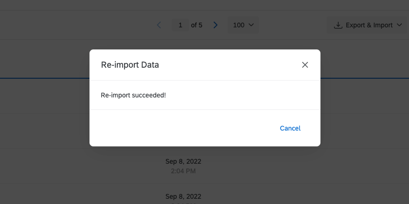Click the Cancel button in the dialog
Image resolution: width=409 pixels, height=204 pixels.
click(290, 128)
